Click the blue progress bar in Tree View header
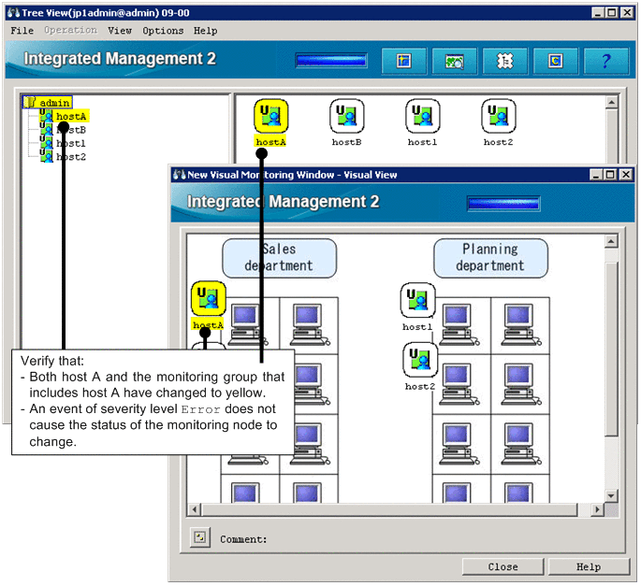641x586 pixels. pos(331,61)
